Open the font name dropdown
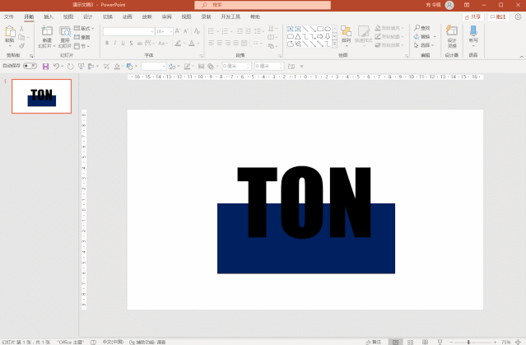This screenshot has height=345, width=526. pos(152,31)
